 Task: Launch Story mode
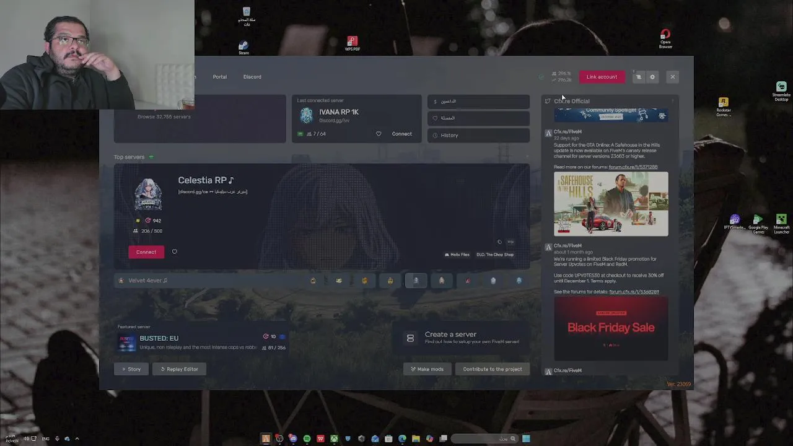131,369
